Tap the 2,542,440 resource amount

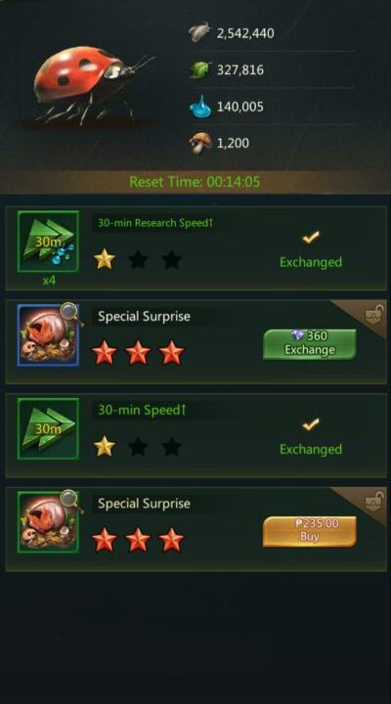[245, 33]
